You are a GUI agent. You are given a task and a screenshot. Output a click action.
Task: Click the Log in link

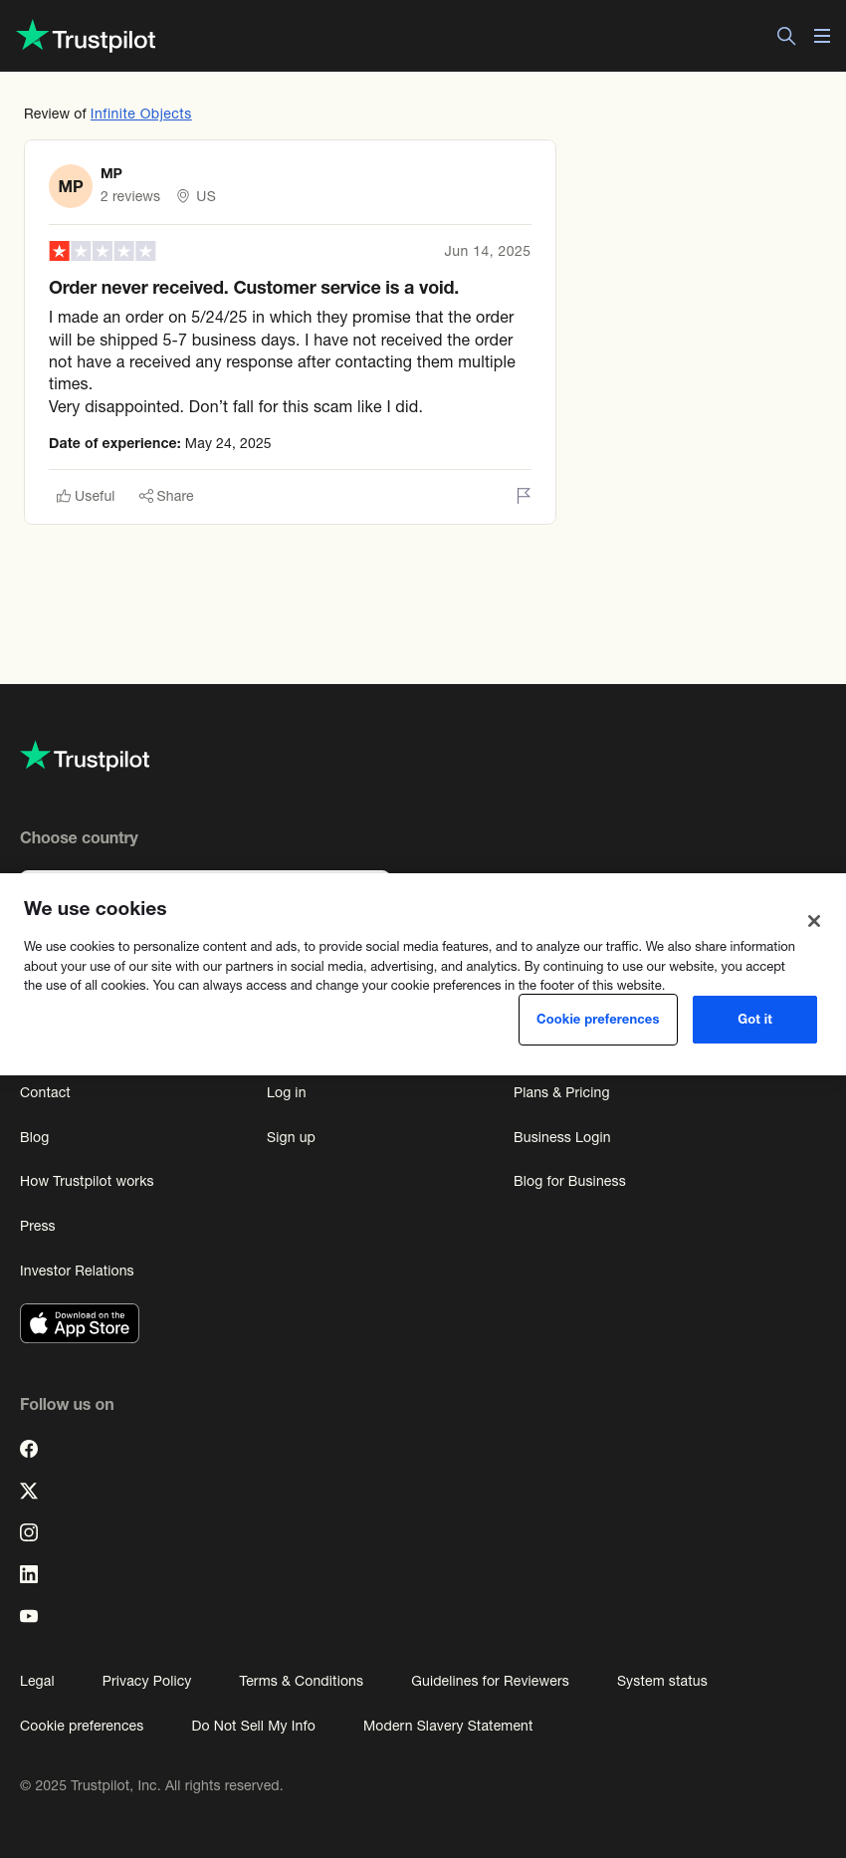(287, 1092)
